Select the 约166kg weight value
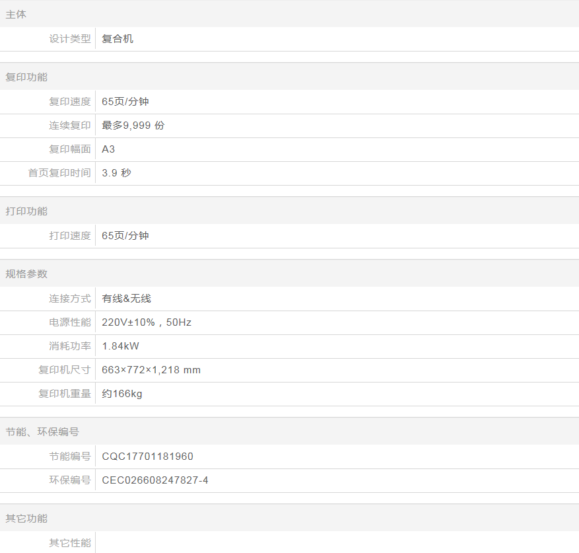The width and height of the screenshot is (579, 553). [122, 394]
